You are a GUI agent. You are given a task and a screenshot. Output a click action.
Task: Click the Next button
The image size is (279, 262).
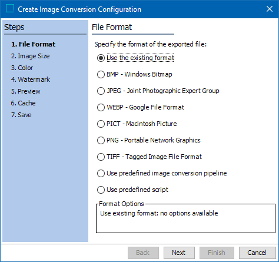pos(179,253)
